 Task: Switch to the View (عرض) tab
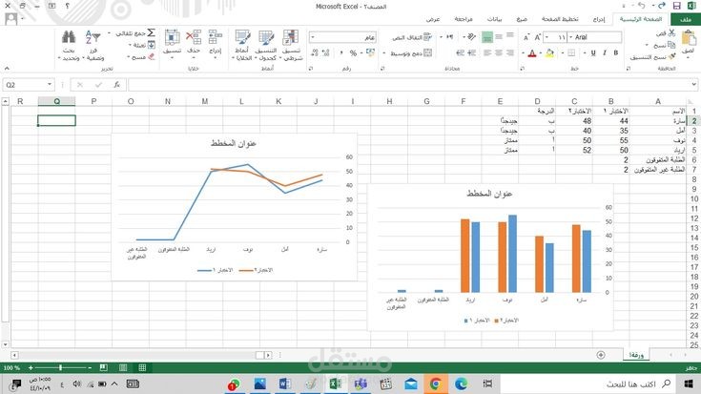click(433, 19)
